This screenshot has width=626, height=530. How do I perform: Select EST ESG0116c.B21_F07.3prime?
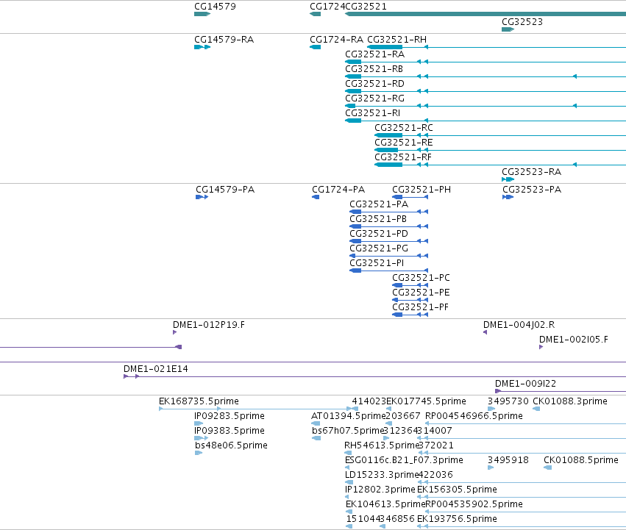(x=404, y=460)
